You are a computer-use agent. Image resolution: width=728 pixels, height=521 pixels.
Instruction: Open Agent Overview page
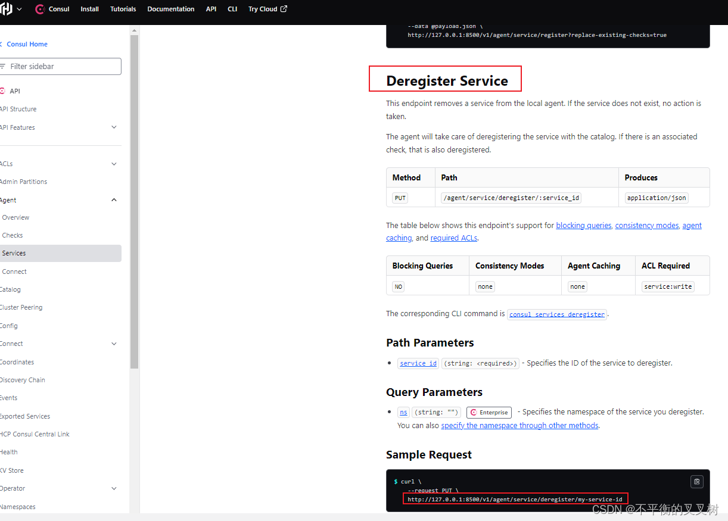click(15, 217)
